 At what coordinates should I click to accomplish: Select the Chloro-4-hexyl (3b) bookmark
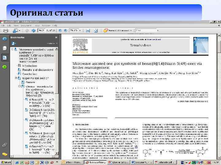coord(42,113)
